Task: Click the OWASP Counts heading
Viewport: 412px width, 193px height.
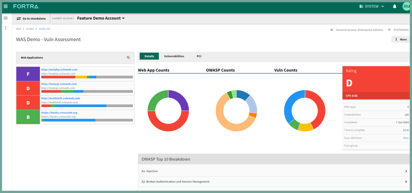Action: (x=220, y=70)
